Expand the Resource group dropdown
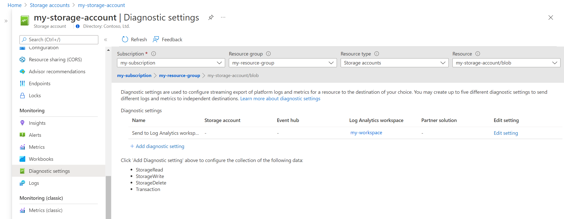Screen dimensions: 564x219 (x=283, y=63)
